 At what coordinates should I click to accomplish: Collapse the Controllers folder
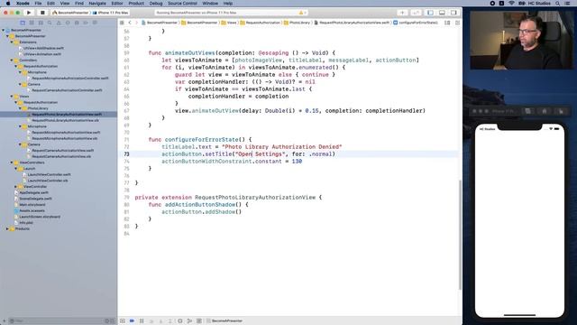click(12, 60)
